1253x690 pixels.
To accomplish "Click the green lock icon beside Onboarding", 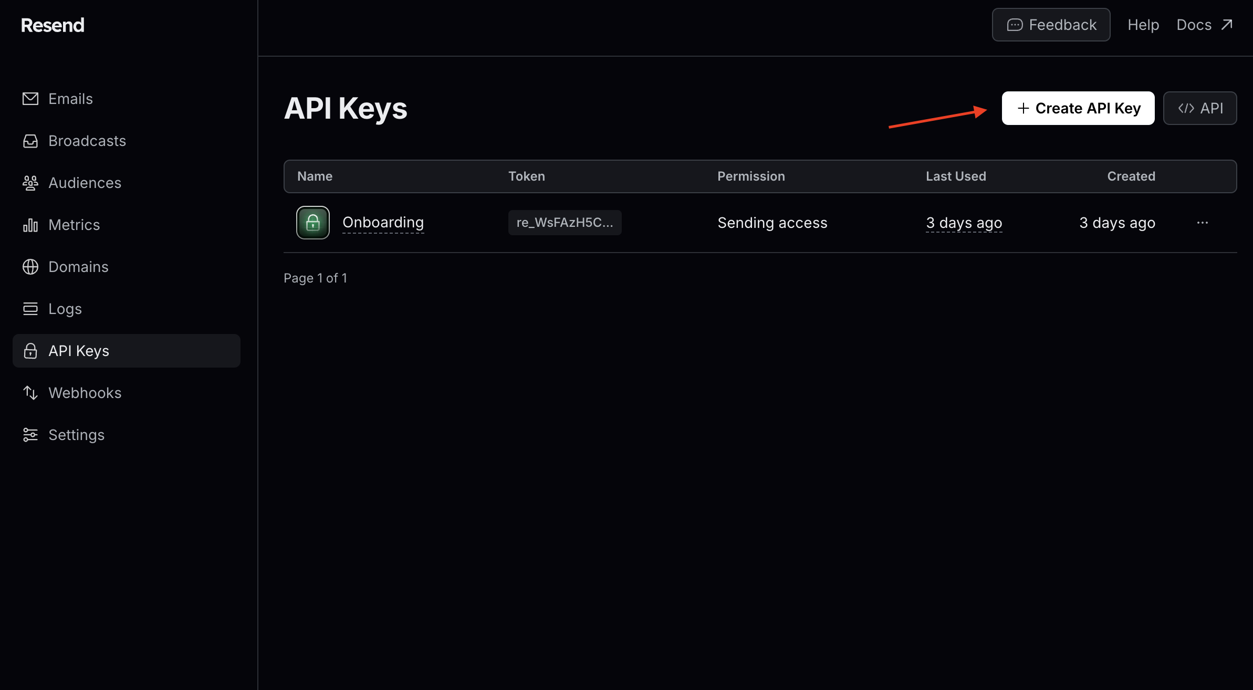I will click(x=312, y=222).
